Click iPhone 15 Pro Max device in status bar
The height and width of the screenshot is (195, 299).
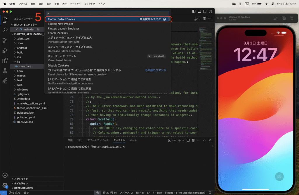[x=185, y=193]
